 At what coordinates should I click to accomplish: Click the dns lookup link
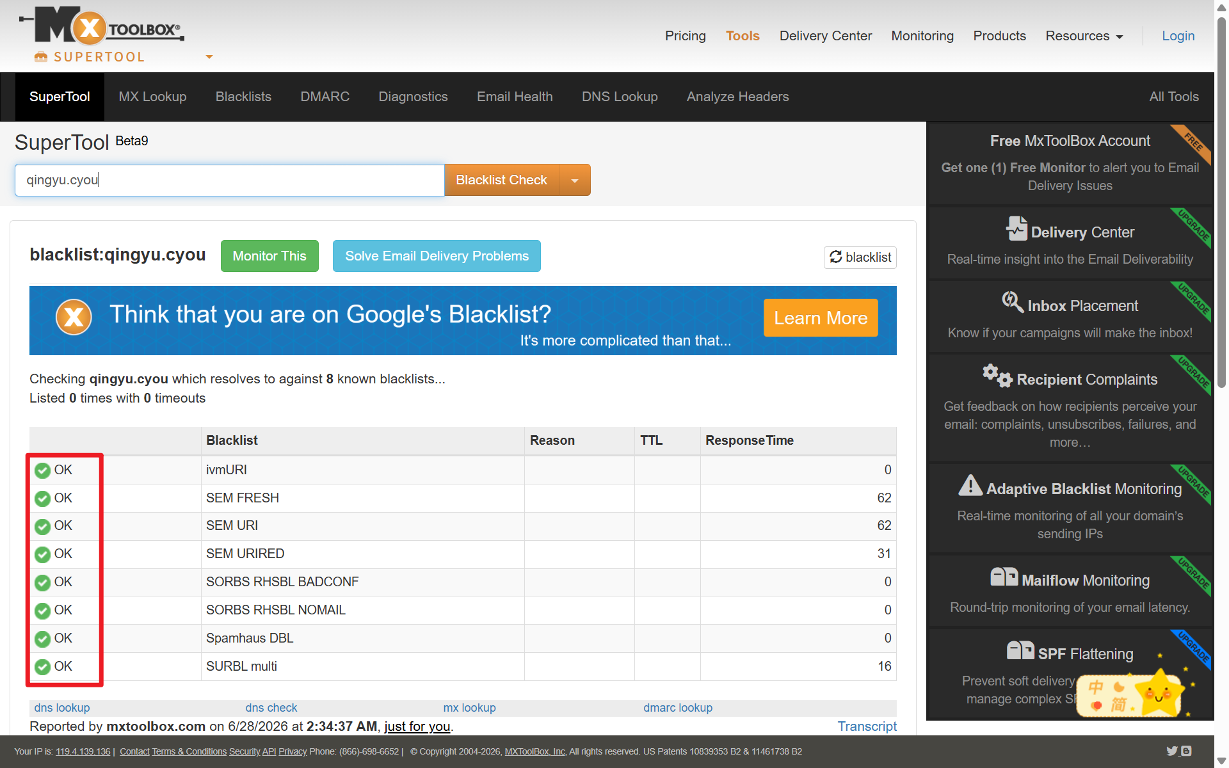coord(62,708)
